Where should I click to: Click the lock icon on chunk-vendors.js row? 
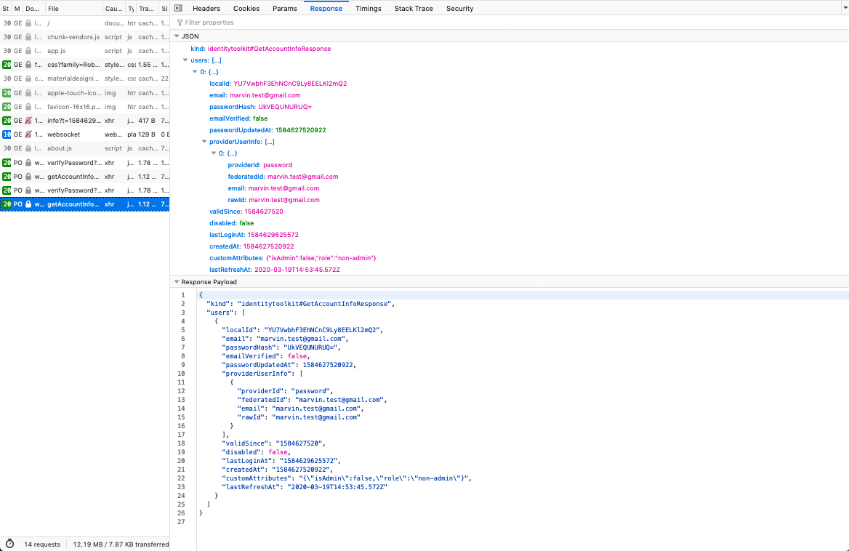[x=28, y=36]
